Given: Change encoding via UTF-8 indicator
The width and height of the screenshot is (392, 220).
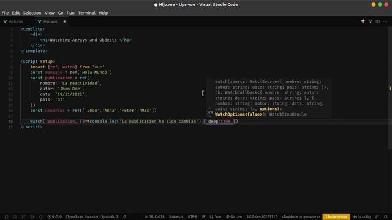Looking at the screenshot, I should 192,216.
